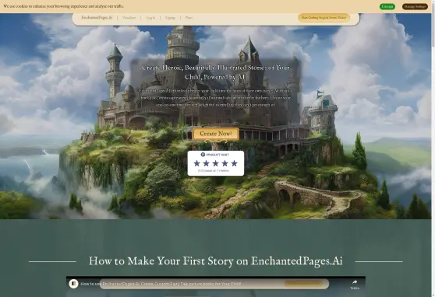This screenshot has width=435, height=297.
Task: Open the Log in page
Action: pos(150,18)
